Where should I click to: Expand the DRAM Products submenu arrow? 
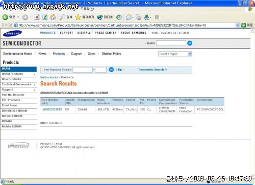[35, 74]
